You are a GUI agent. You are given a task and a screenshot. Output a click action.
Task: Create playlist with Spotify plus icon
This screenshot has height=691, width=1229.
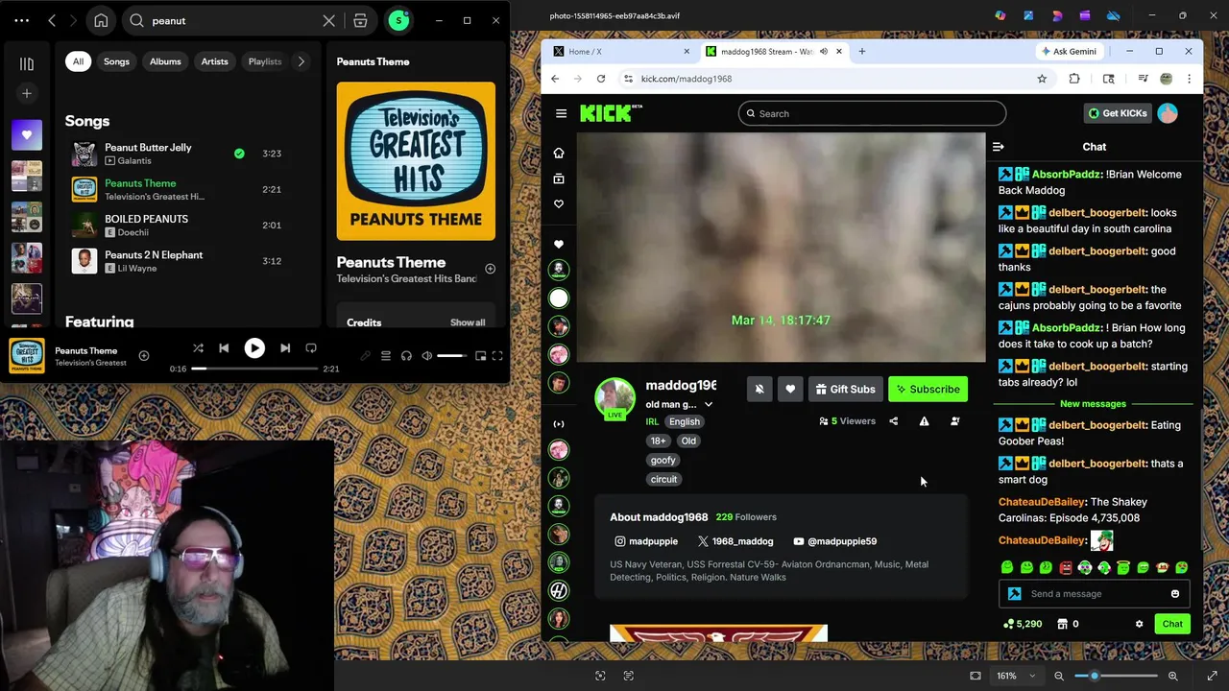click(27, 93)
